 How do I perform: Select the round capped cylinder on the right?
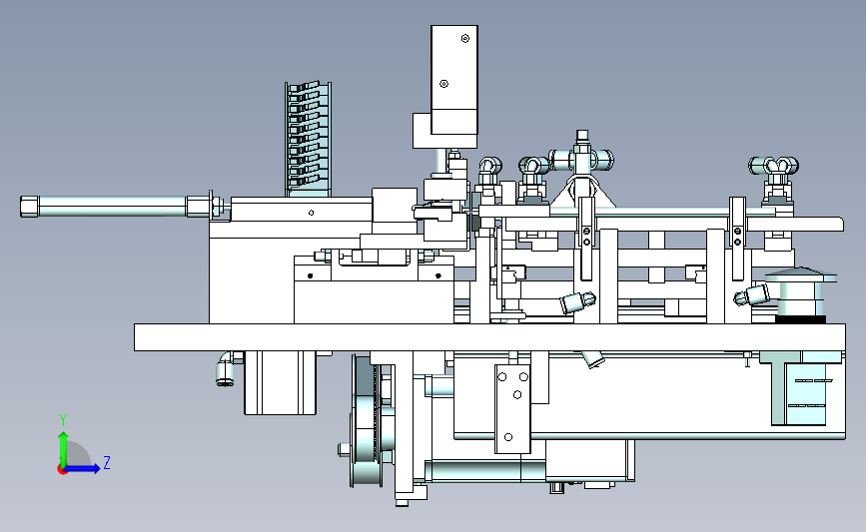coord(800,295)
